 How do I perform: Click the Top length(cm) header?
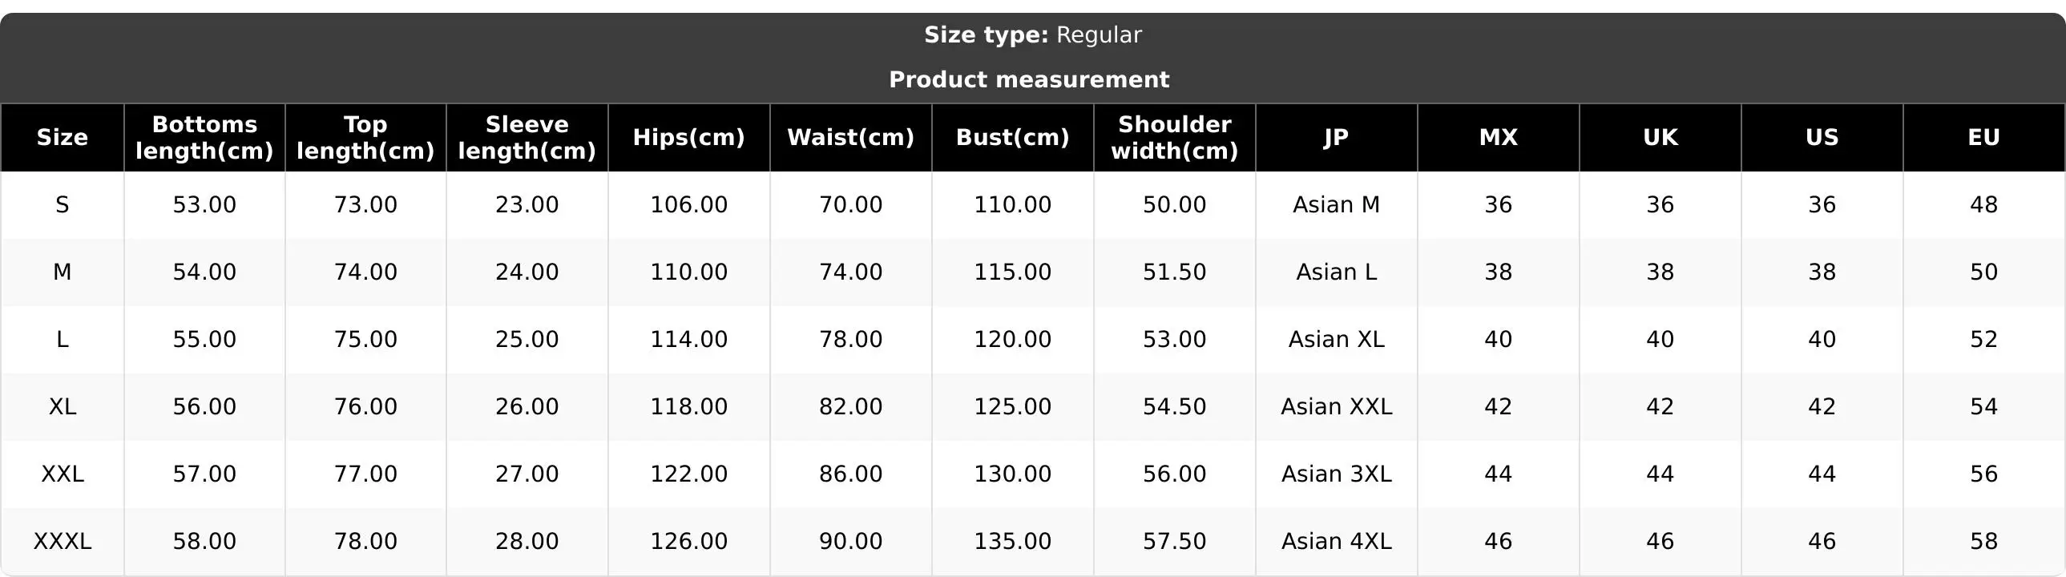[365, 137]
